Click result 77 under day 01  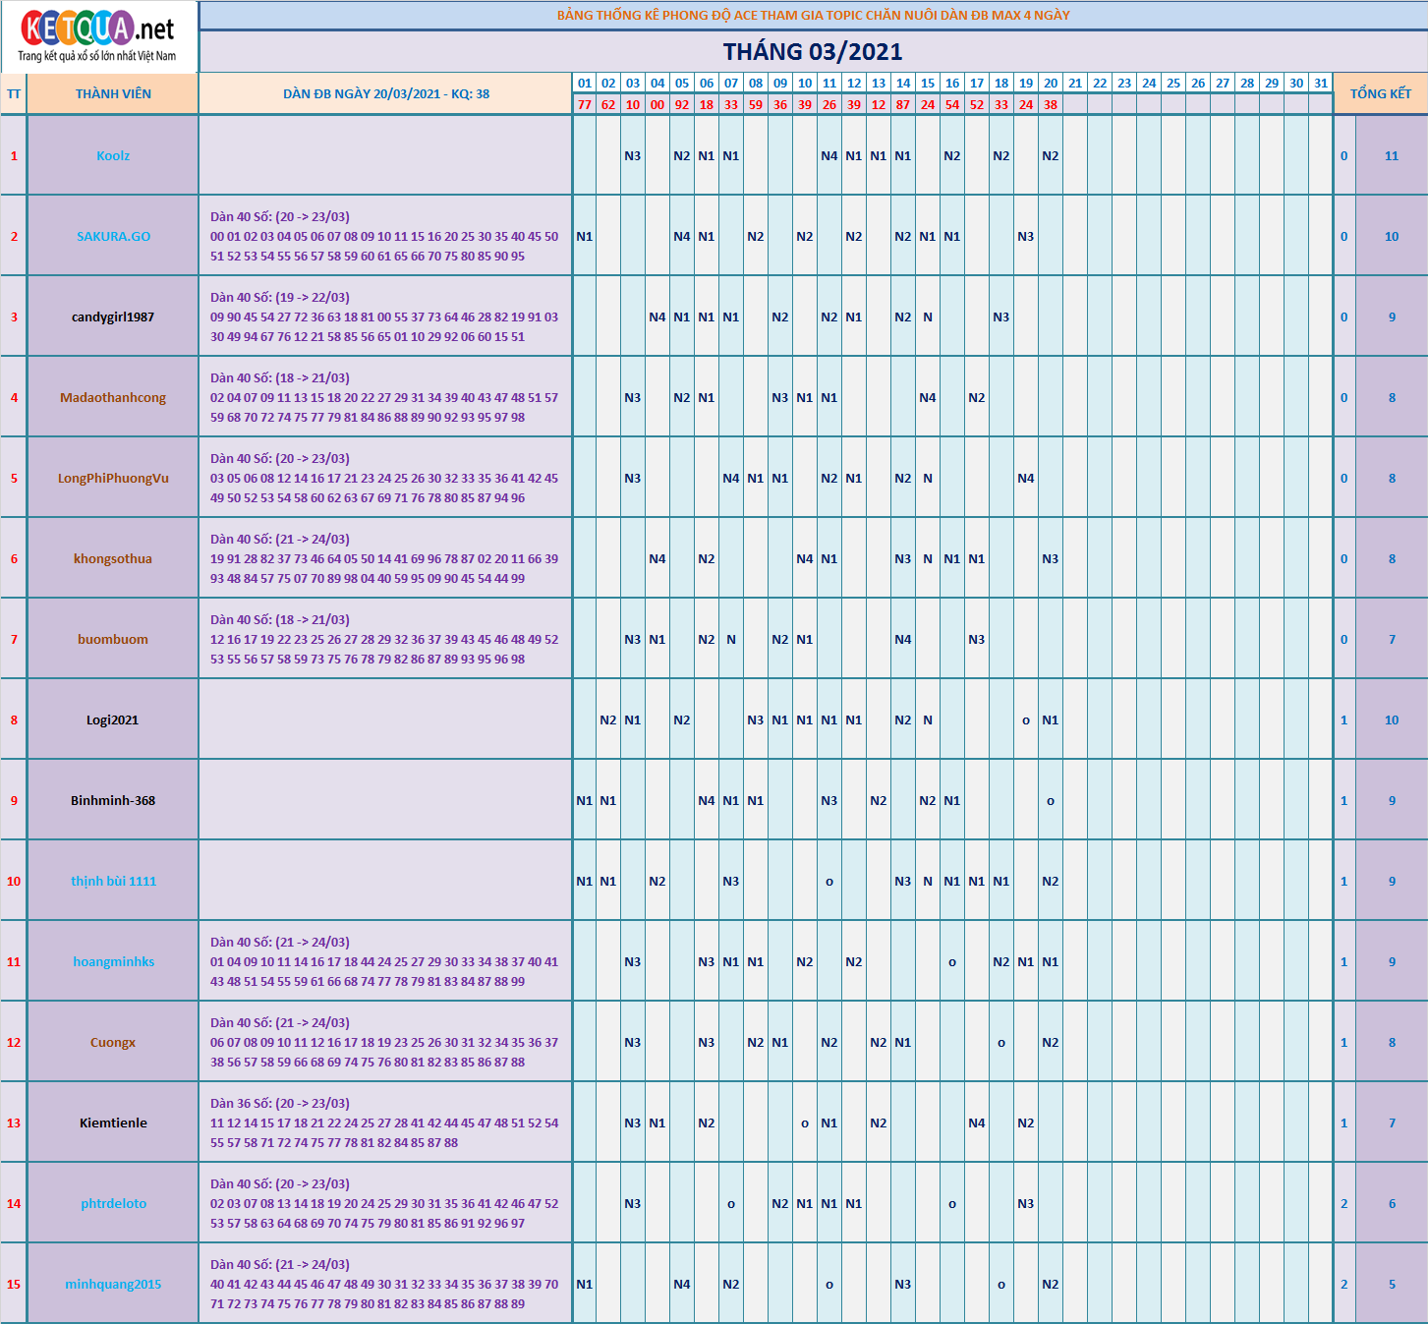click(x=585, y=104)
